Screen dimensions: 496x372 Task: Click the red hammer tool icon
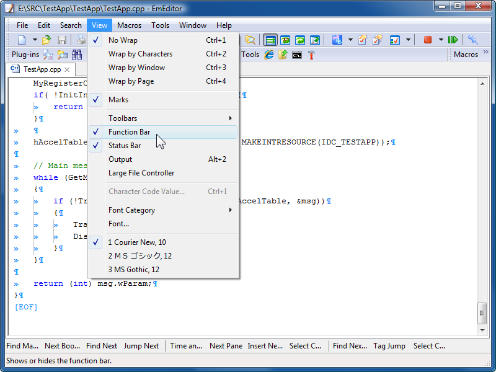[x=311, y=55]
